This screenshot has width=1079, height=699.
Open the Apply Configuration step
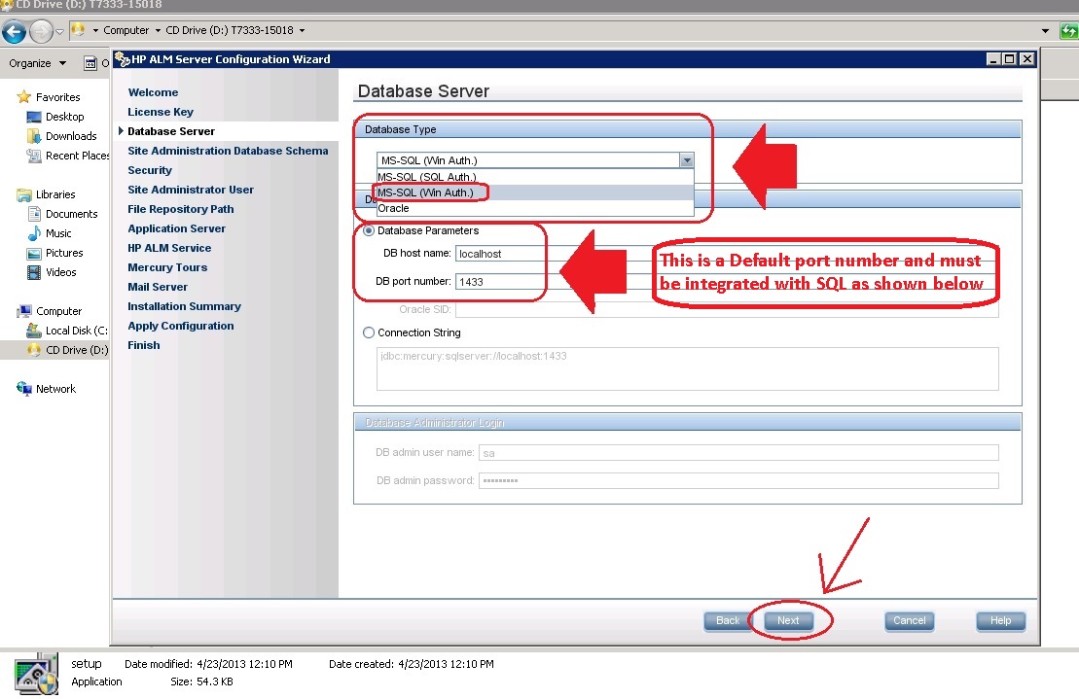click(180, 326)
